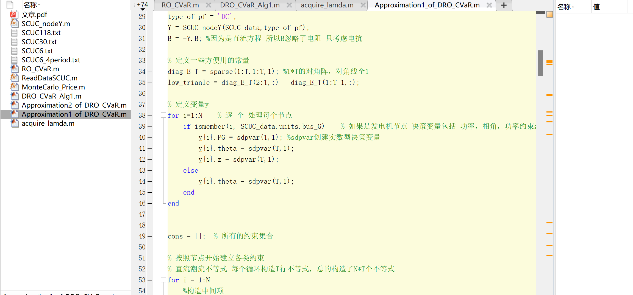Select file name acquire_lamda.m
Screen dimensions: 633x295
coord(48,123)
